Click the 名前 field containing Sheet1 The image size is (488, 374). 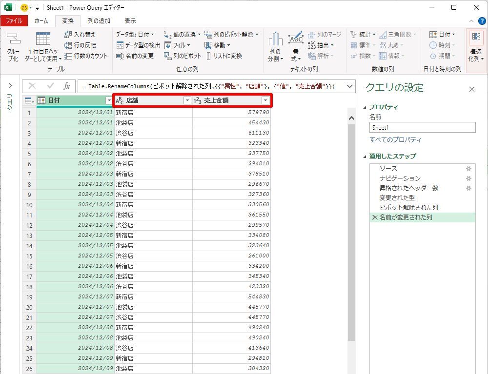pos(422,127)
